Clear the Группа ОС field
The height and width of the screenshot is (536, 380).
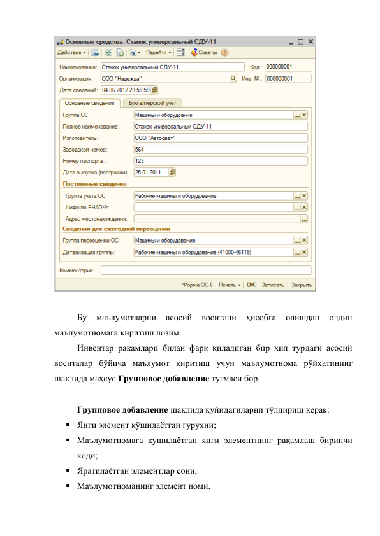[x=304, y=115]
